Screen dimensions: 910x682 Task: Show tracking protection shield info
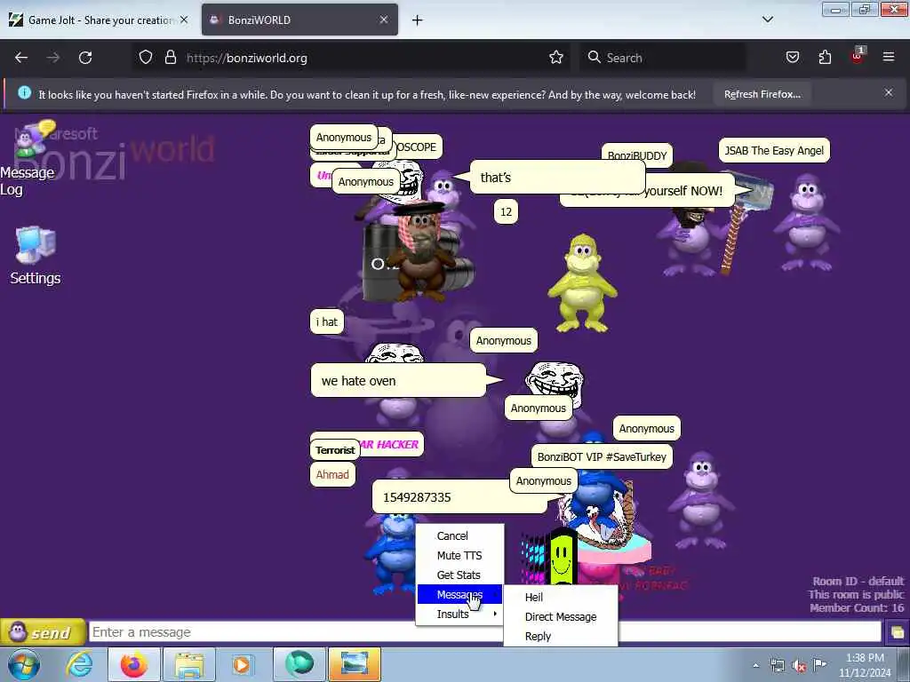[146, 58]
